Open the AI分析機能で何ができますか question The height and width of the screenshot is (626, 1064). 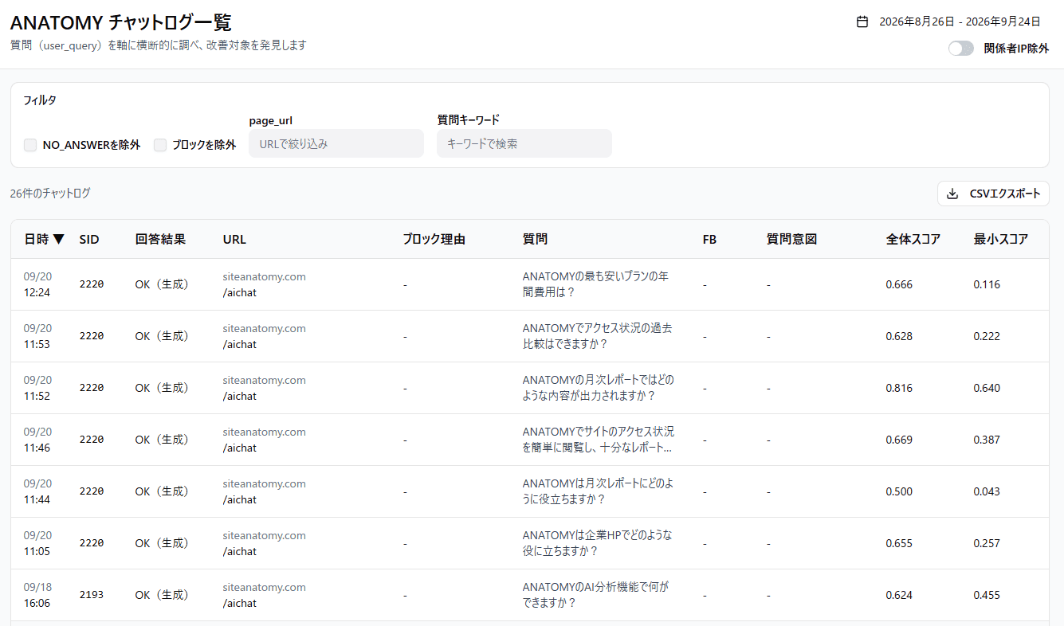pyautogui.click(x=596, y=595)
